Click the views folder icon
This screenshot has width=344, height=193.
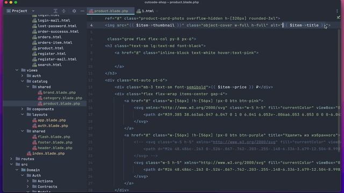pos(23,70)
